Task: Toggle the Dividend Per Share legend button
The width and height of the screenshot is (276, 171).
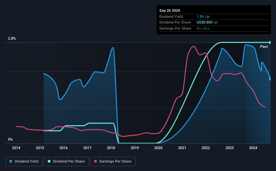Action: point(66,161)
